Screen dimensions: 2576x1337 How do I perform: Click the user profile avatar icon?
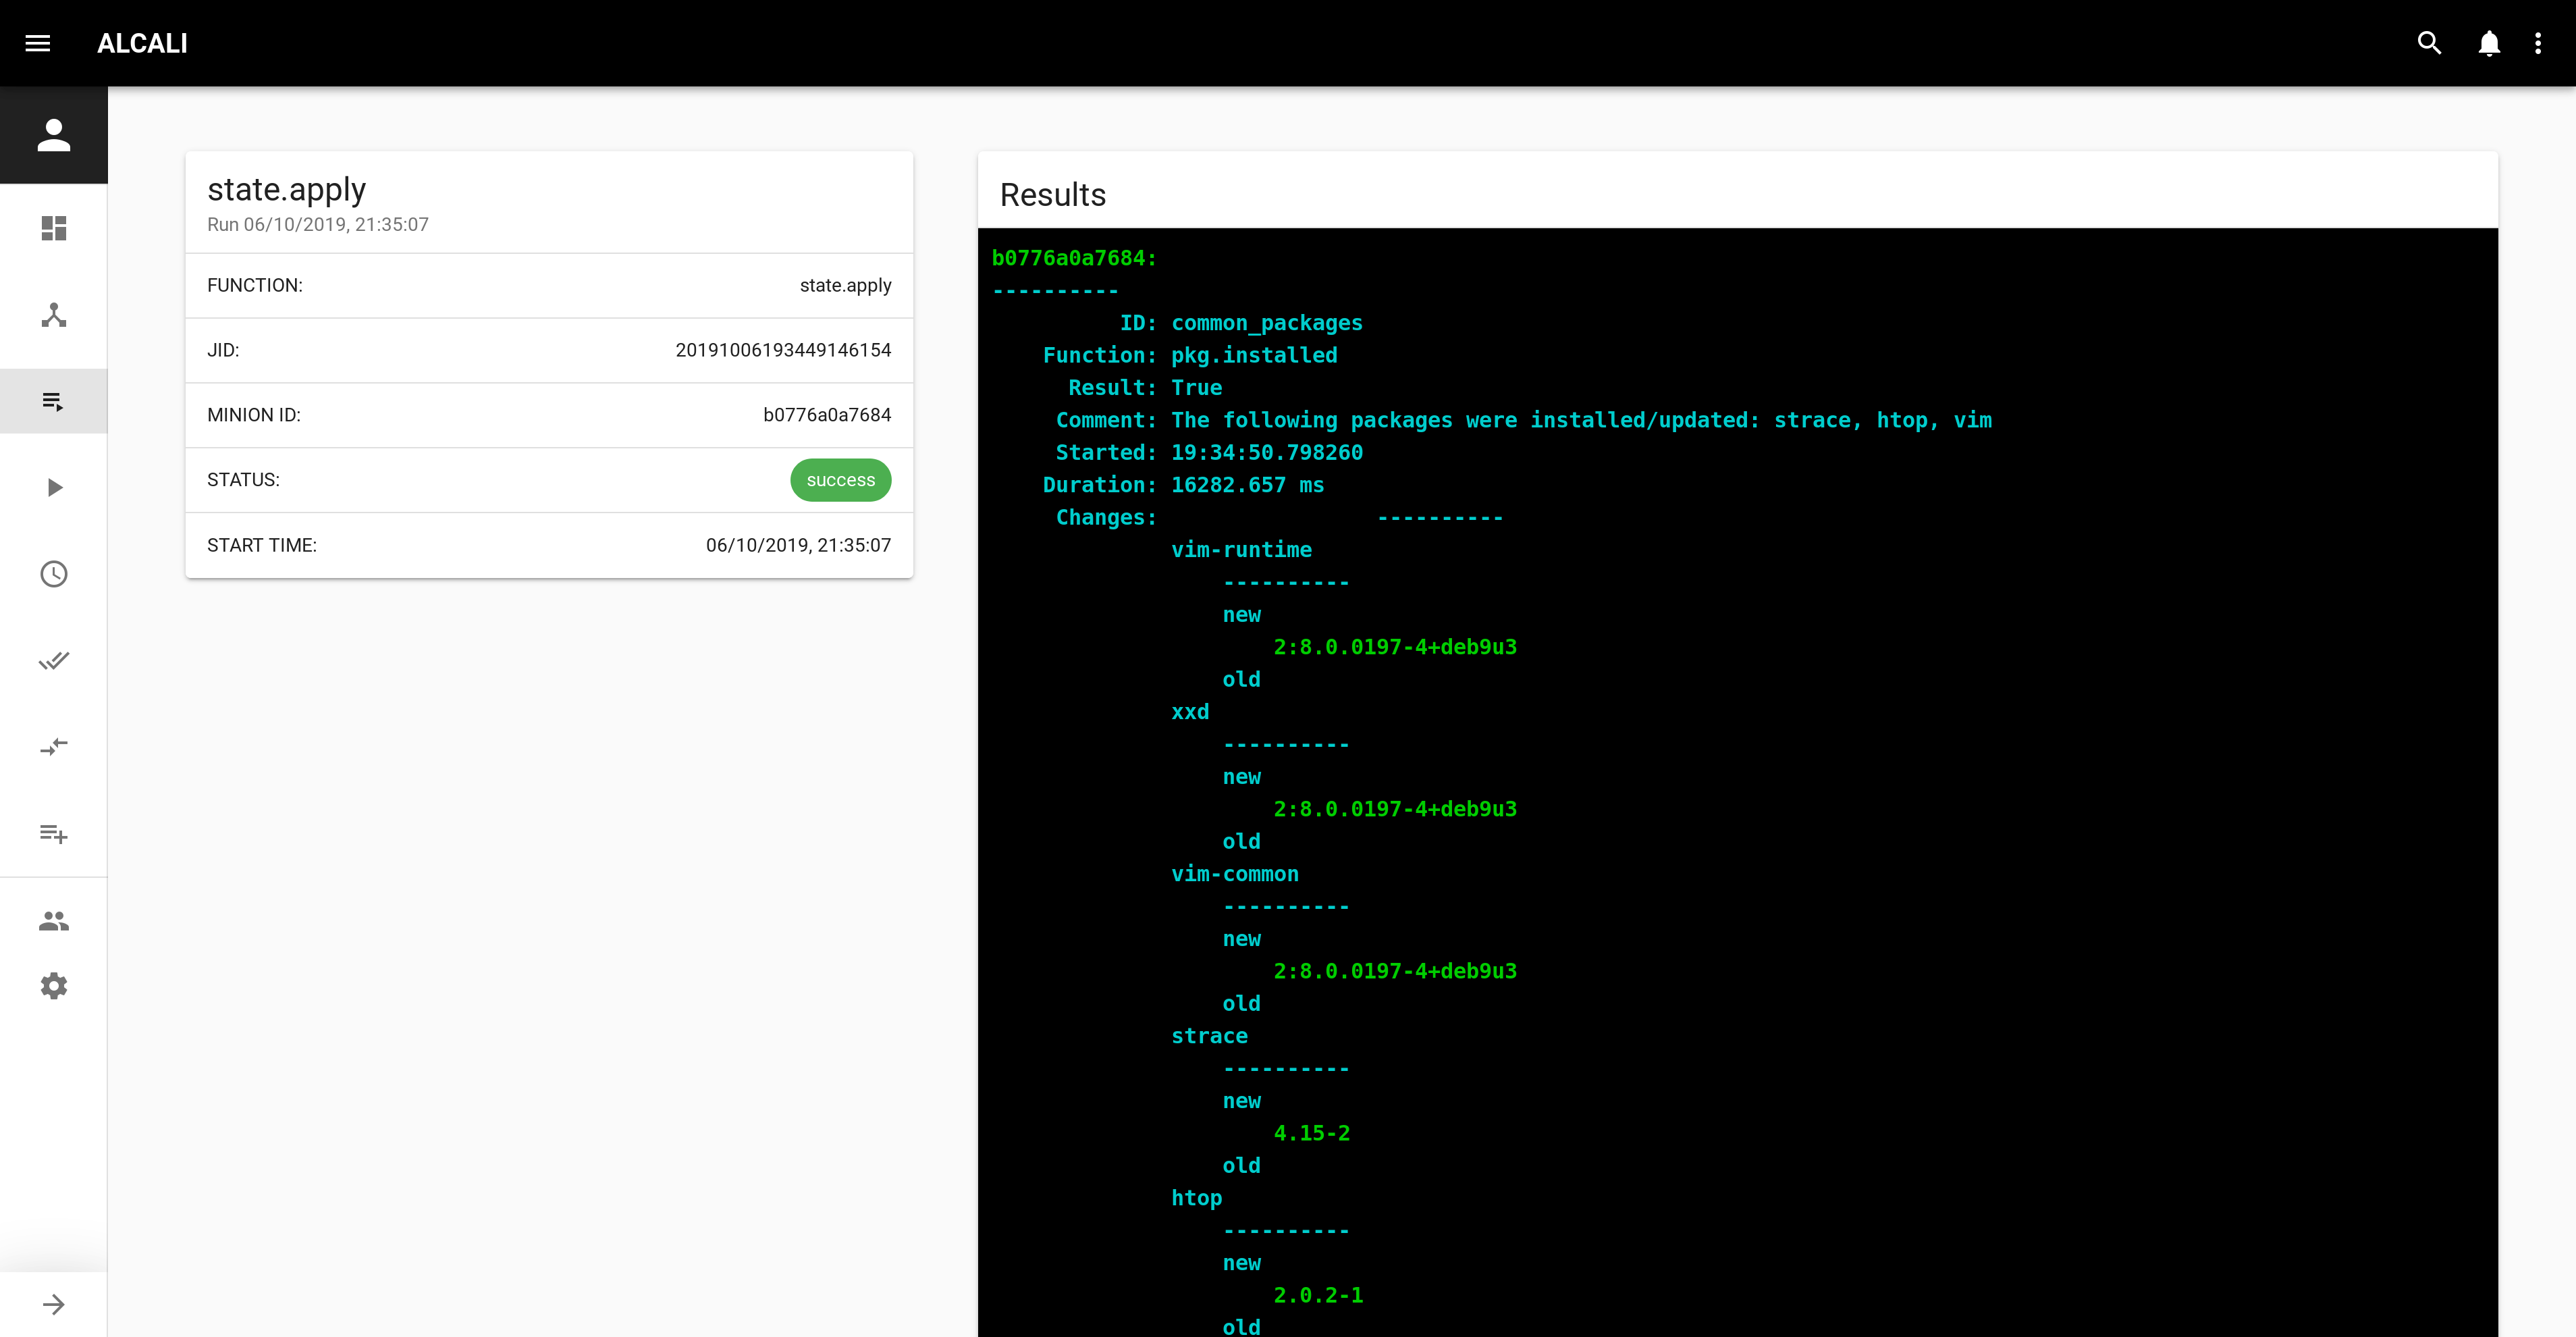pyautogui.click(x=54, y=135)
